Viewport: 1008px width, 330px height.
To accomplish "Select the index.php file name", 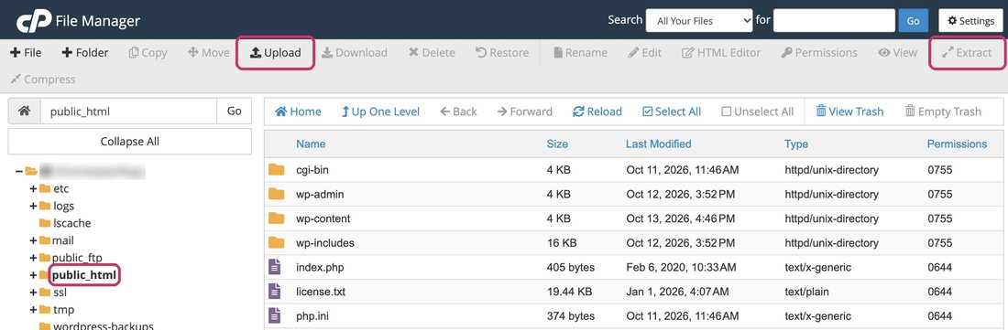I will click(320, 267).
